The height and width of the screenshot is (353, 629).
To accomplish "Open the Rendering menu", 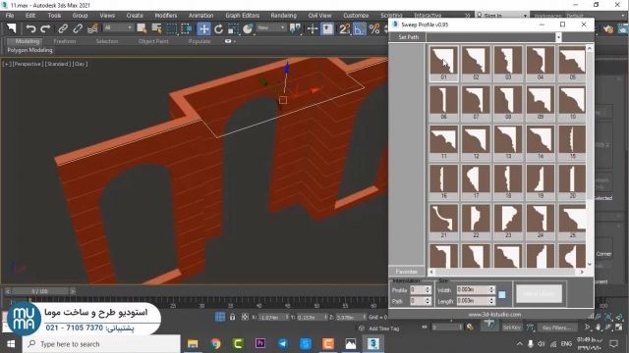I will click(x=283, y=16).
